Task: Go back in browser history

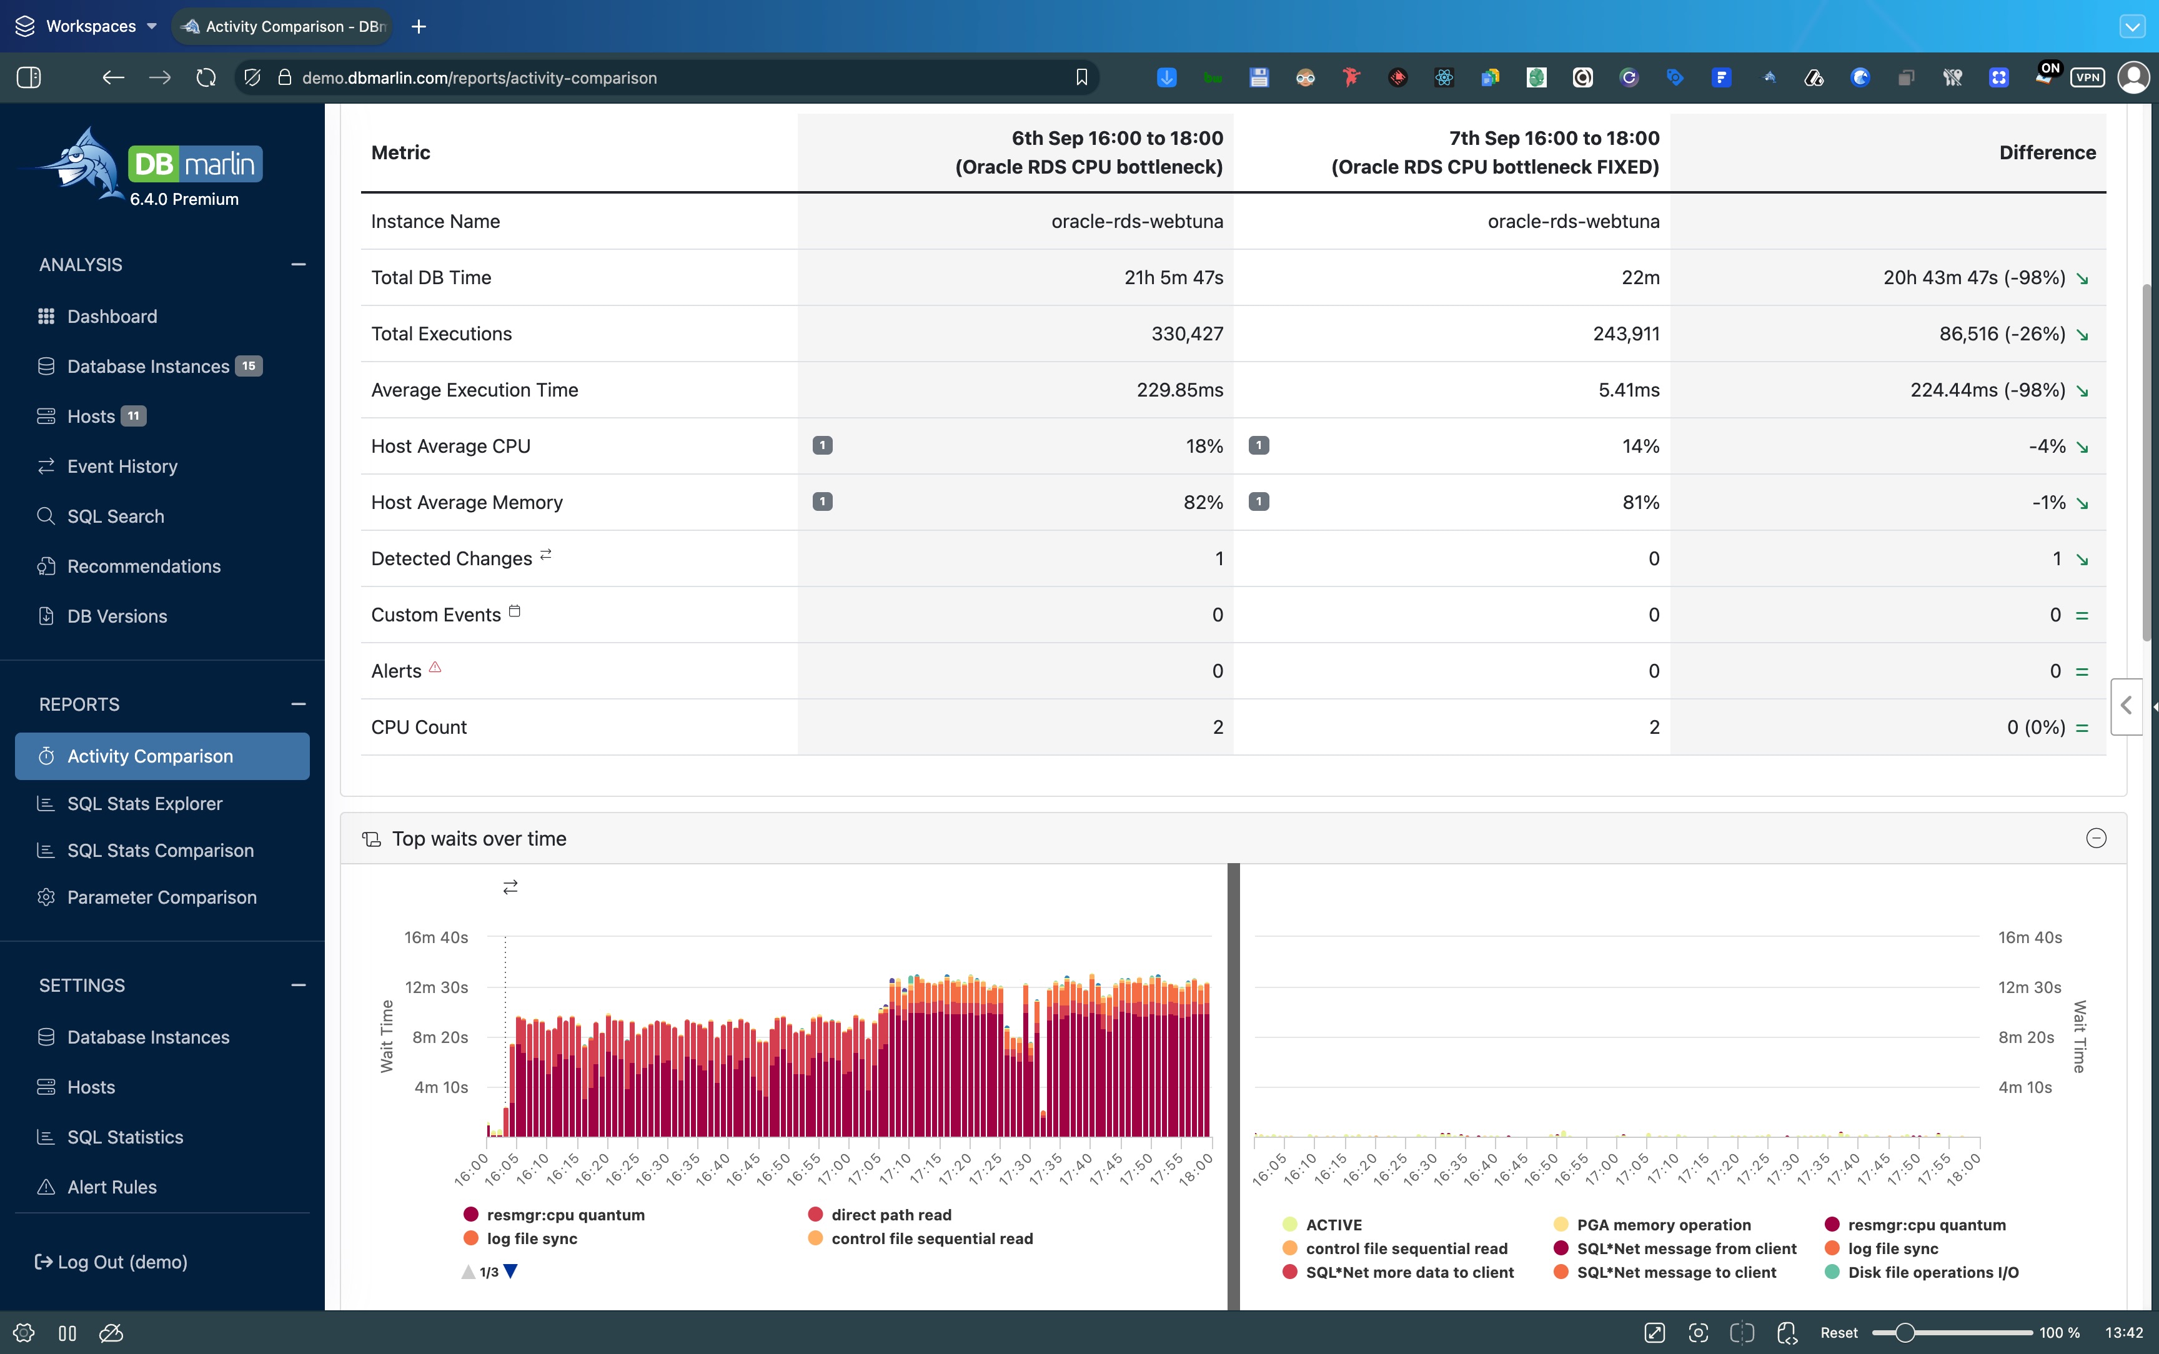Action: point(113,78)
